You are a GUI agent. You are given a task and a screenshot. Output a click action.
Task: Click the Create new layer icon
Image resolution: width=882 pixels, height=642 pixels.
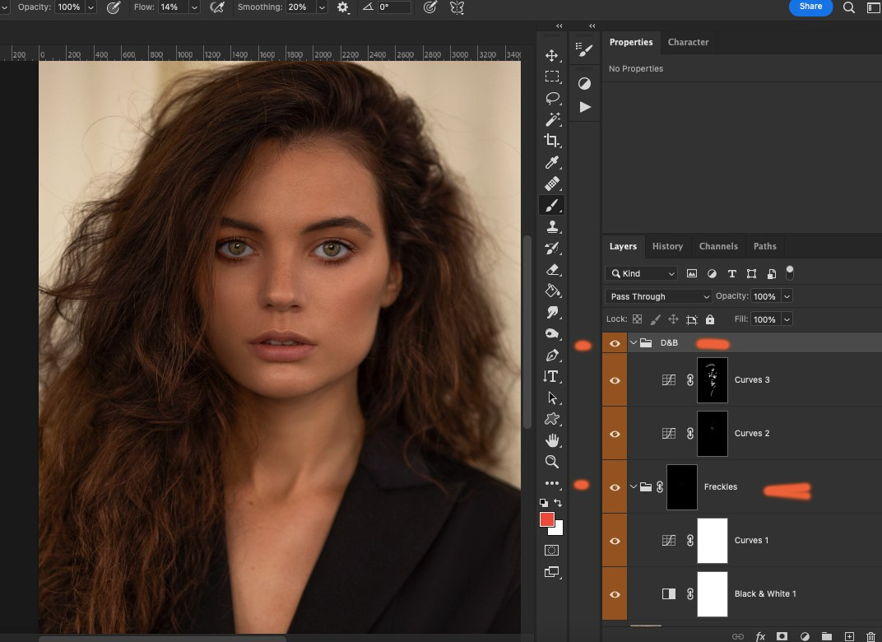pos(848,636)
